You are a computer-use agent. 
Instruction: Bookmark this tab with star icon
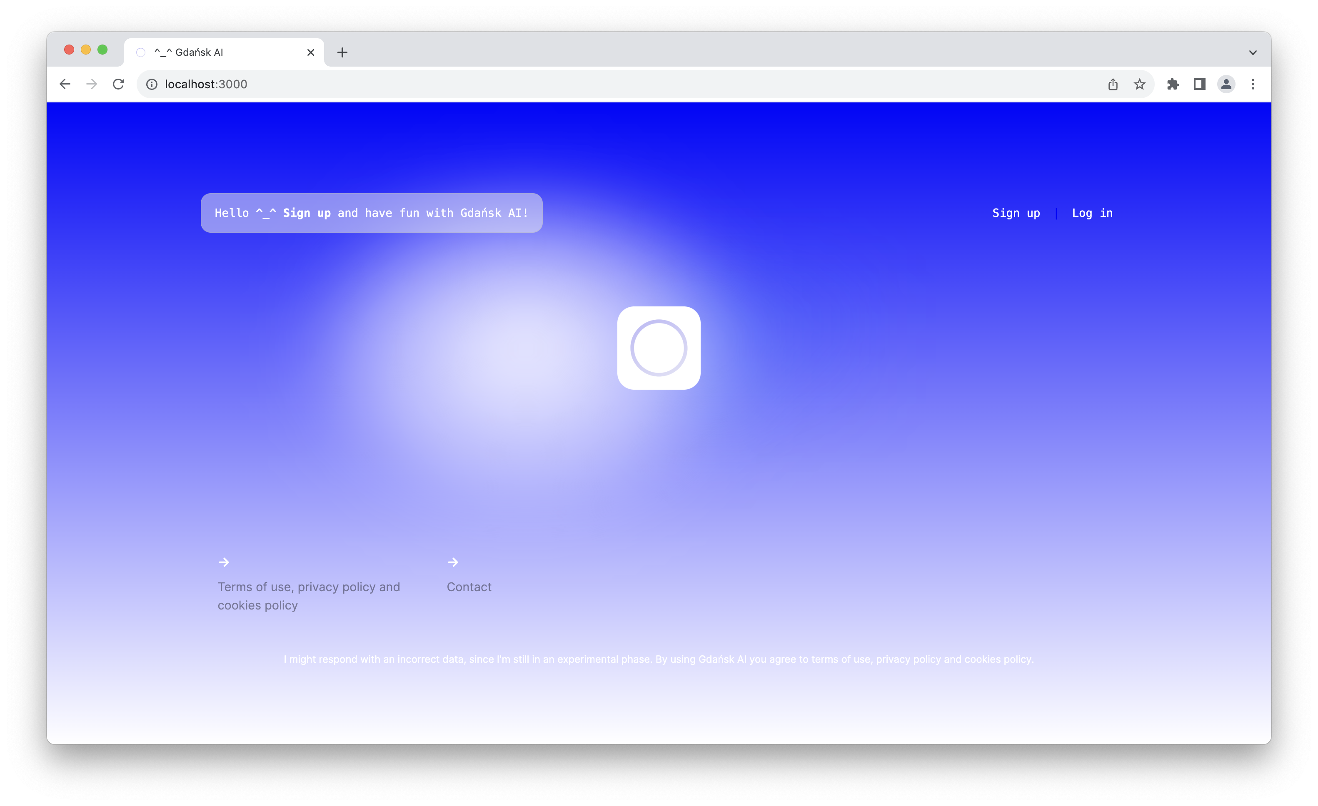tap(1139, 84)
